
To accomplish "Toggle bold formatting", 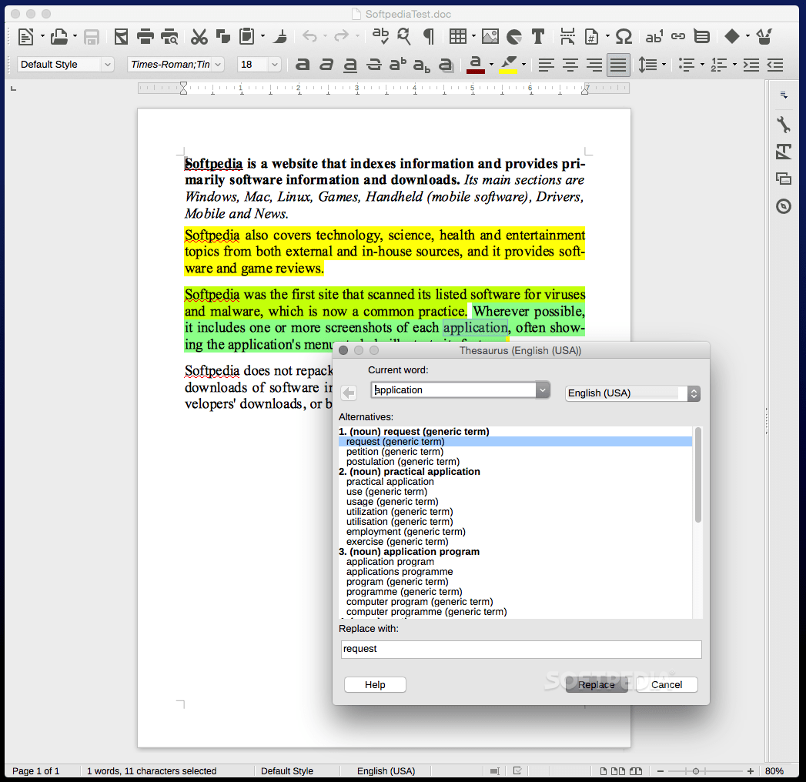I will (303, 65).
